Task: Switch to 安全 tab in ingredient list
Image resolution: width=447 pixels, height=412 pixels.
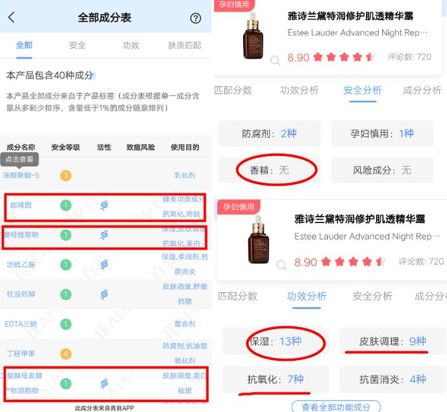Action: pos(77,45)
